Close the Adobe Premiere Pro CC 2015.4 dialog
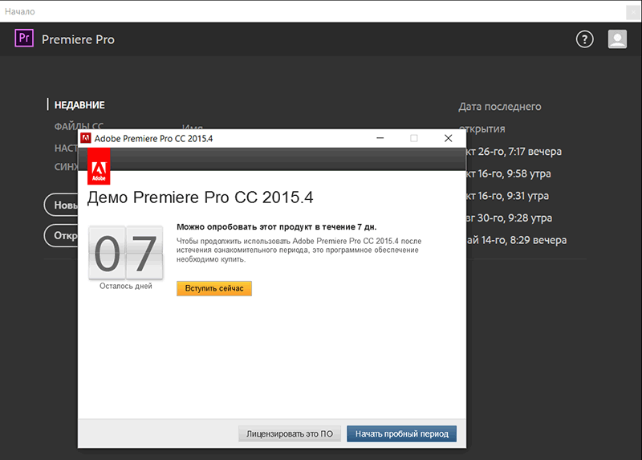642x460 pixels. click(449, 138)
